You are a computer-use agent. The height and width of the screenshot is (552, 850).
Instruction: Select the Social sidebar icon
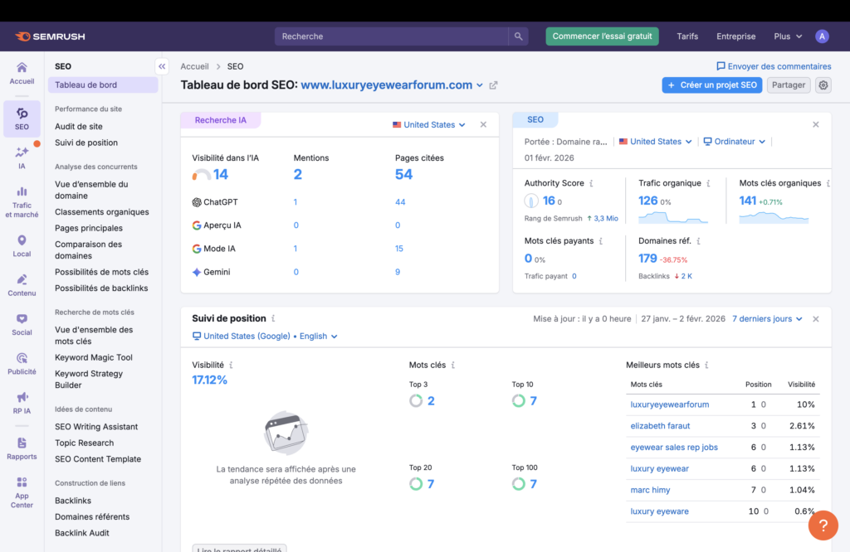(x=22, y=321)
